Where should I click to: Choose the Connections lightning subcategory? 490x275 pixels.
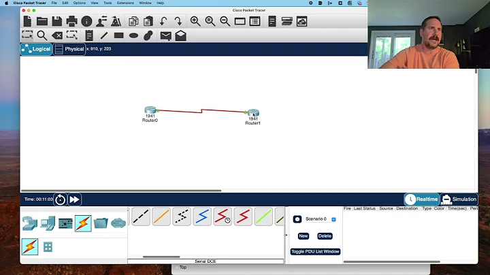pos(30,246)
